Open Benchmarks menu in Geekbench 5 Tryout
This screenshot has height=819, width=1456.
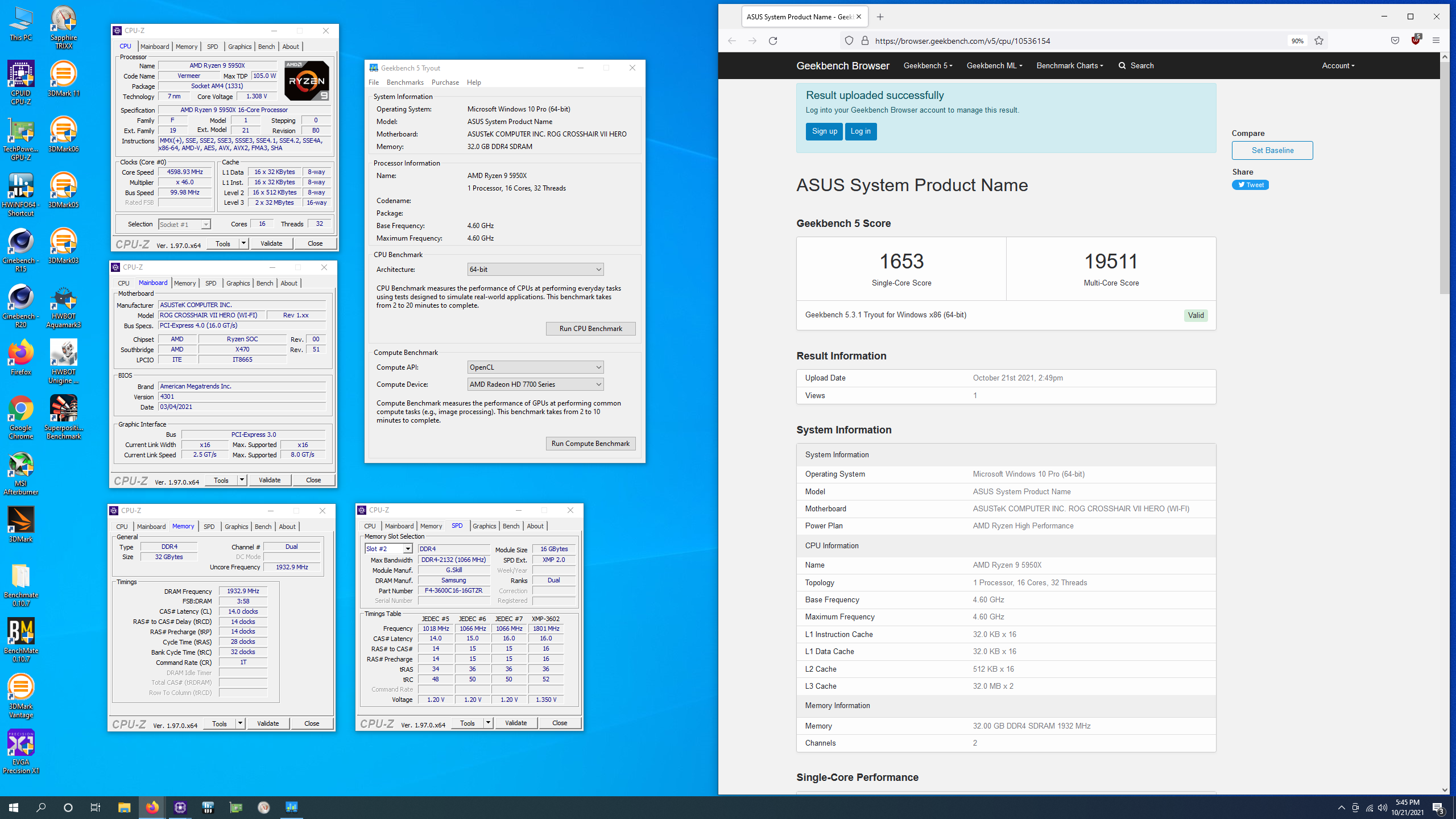tap(405, 82)
